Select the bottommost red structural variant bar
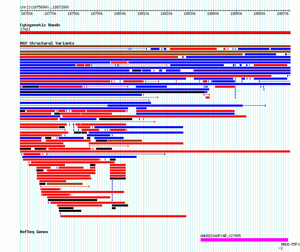Viewport: 300px width, 252px height. tap(123, 216)
